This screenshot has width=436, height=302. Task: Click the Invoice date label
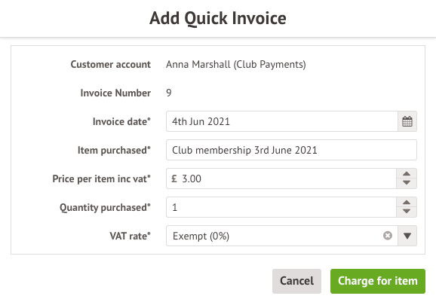(x=121, y=121)
